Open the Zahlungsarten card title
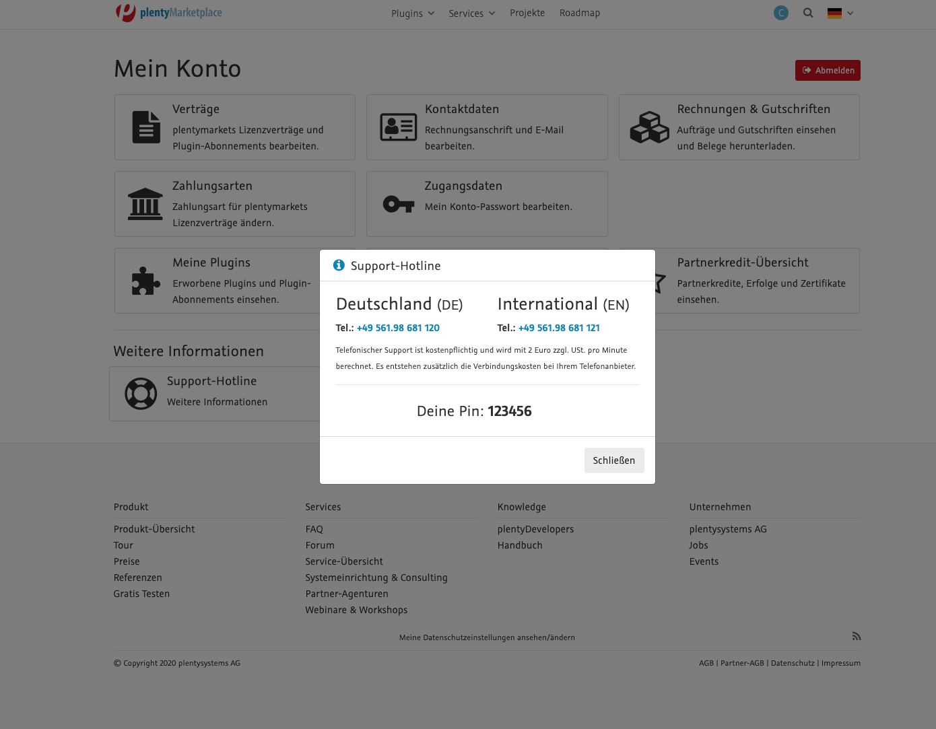Screen dimensions: 936x729 tap(212, 186)
